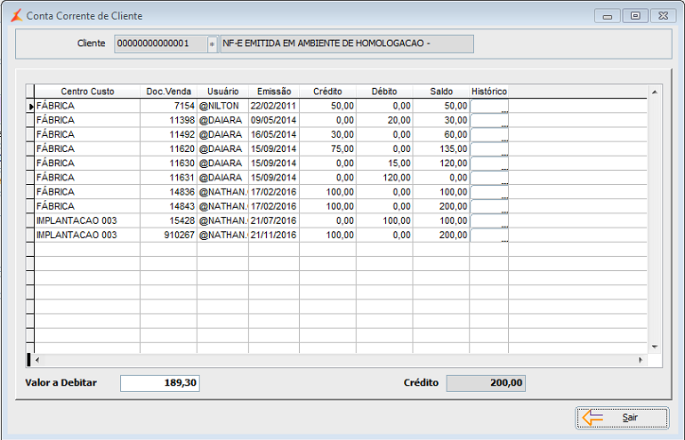Click emission date 09/05/2014
685x440 pixels.
pos(274,121)
